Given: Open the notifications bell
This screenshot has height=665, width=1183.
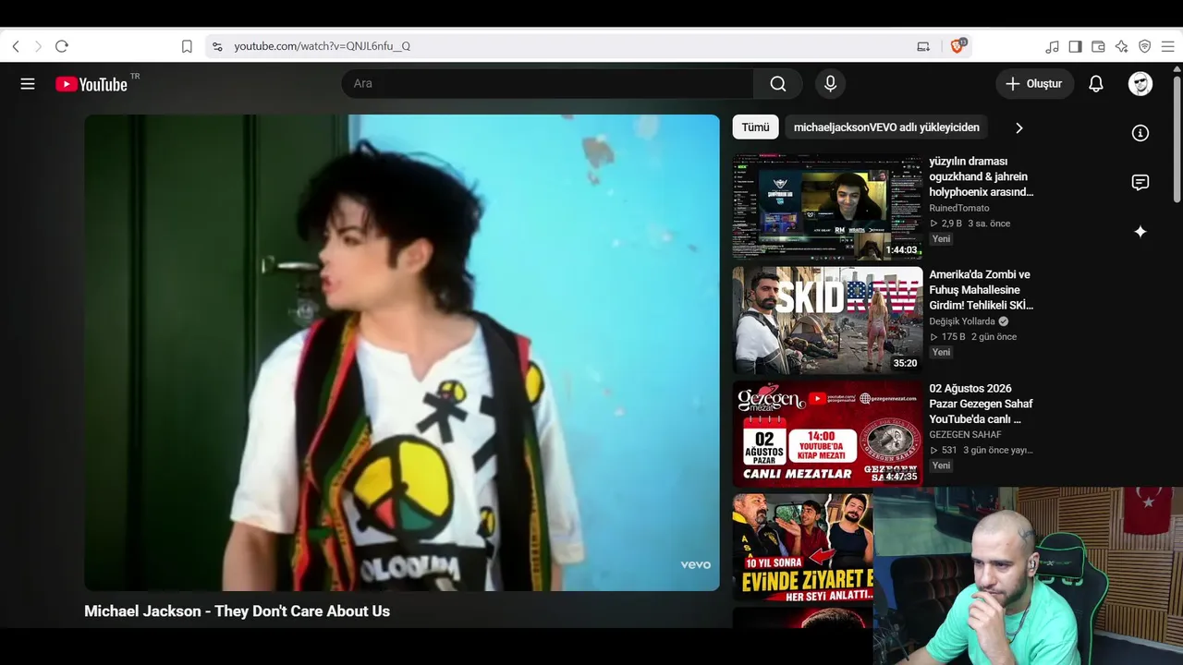Looking at the screenshot, I should point(1096,84).
